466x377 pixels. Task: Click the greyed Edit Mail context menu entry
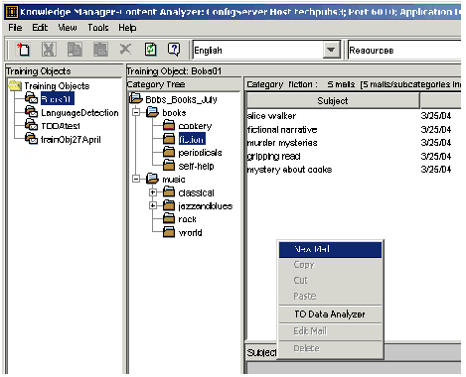pyautogui.click(x=330, y=331)
